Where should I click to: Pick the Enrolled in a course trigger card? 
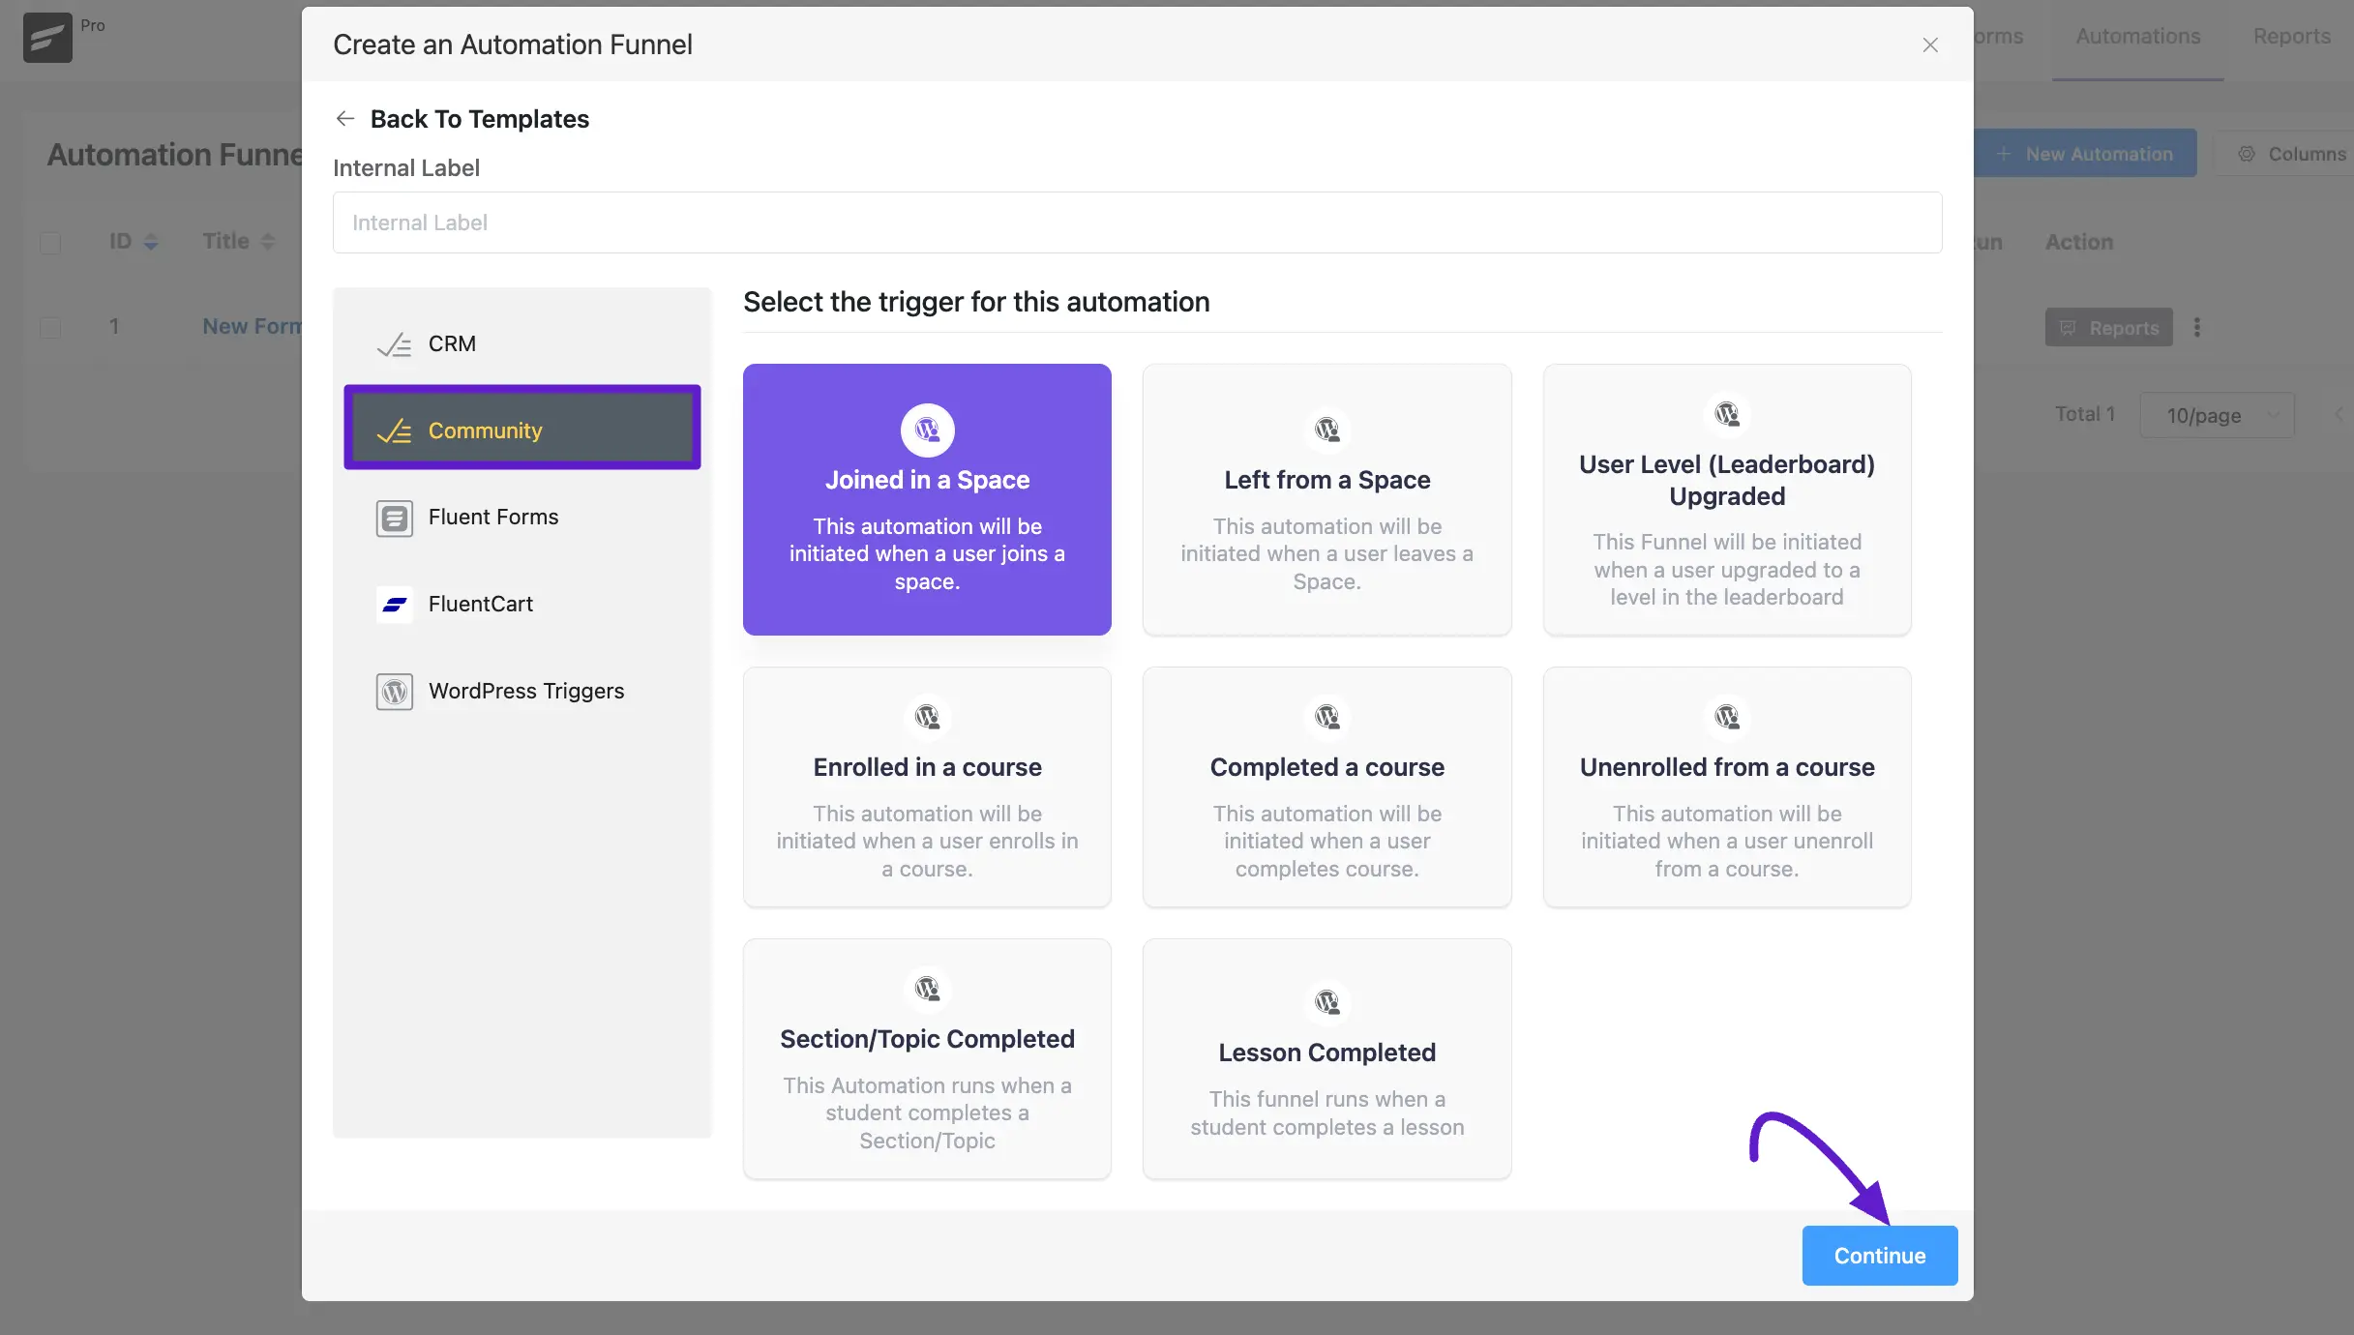[927, 786]
